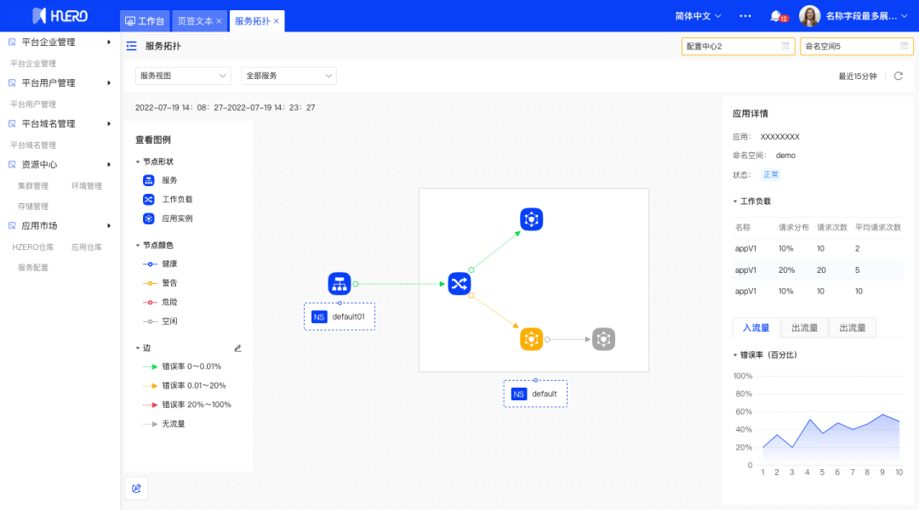Collapse the 节点形状 legend section
Screen dimensions: 919x510
coord(139,161)
